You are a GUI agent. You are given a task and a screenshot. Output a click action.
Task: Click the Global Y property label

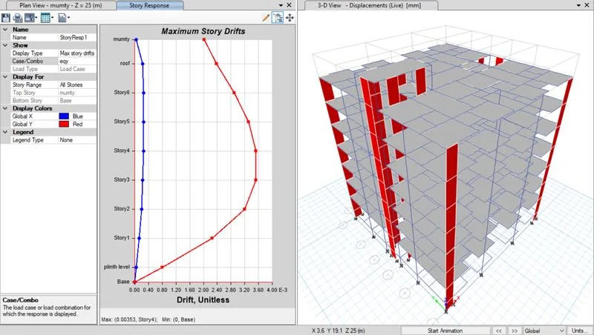coord(22,124)
